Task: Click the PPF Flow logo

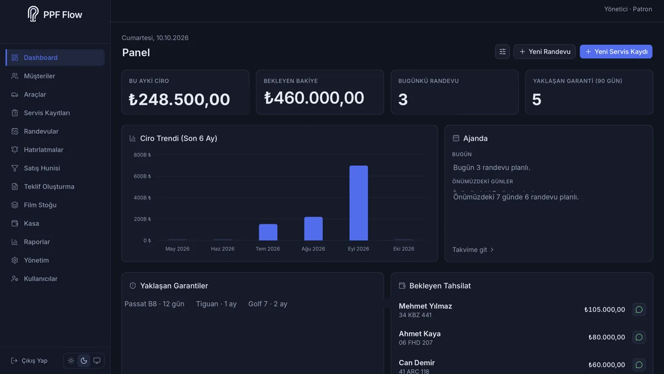Action: click(x=55, y=14)
